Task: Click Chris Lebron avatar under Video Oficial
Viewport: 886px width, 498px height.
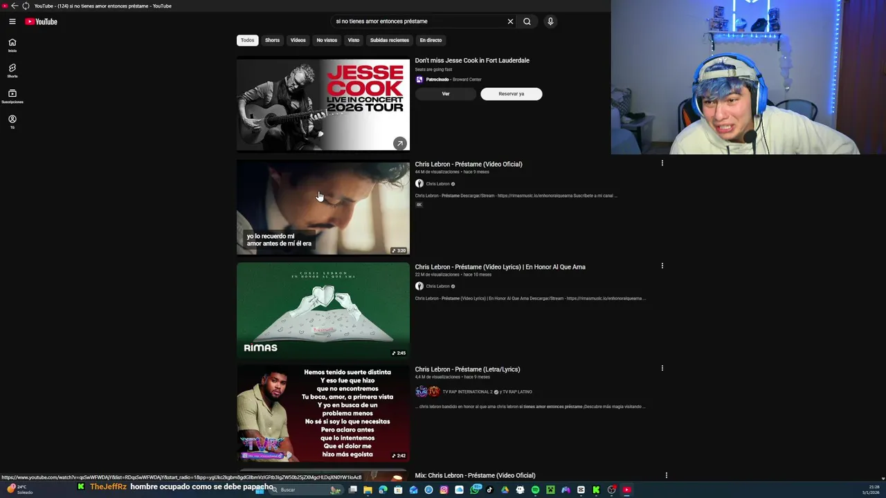Action: pyautogui.click(x=419, y=184)
